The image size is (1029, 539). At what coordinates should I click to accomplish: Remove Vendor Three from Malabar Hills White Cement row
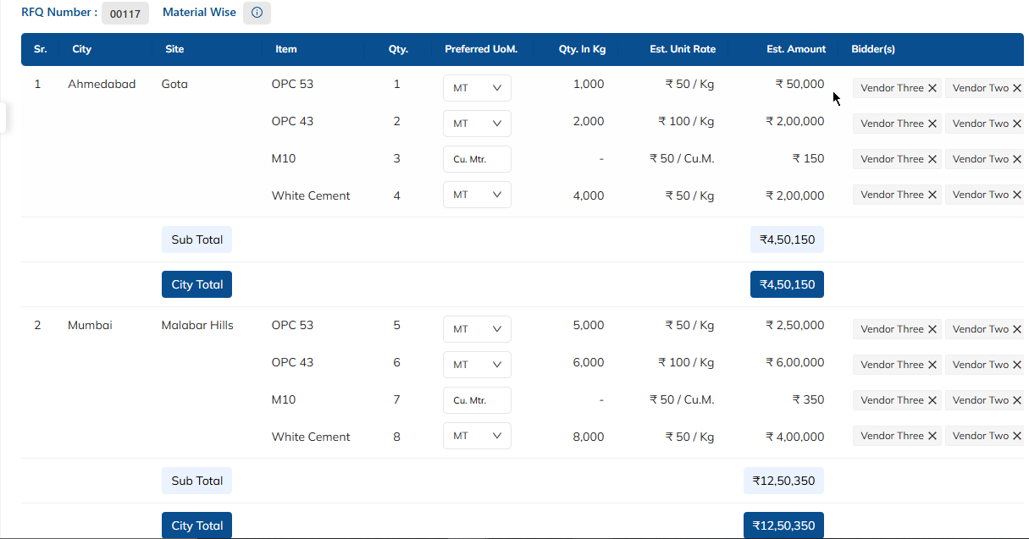click(x=932, y=436)
